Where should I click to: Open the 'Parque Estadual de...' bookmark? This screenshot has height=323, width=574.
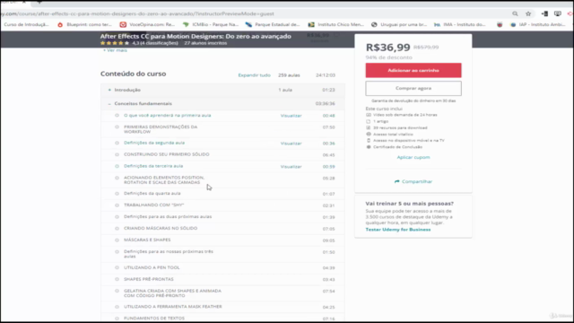pos(273,24)
